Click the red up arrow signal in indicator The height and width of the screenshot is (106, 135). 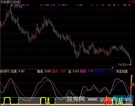131,76
